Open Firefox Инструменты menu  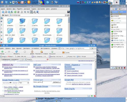45,48
